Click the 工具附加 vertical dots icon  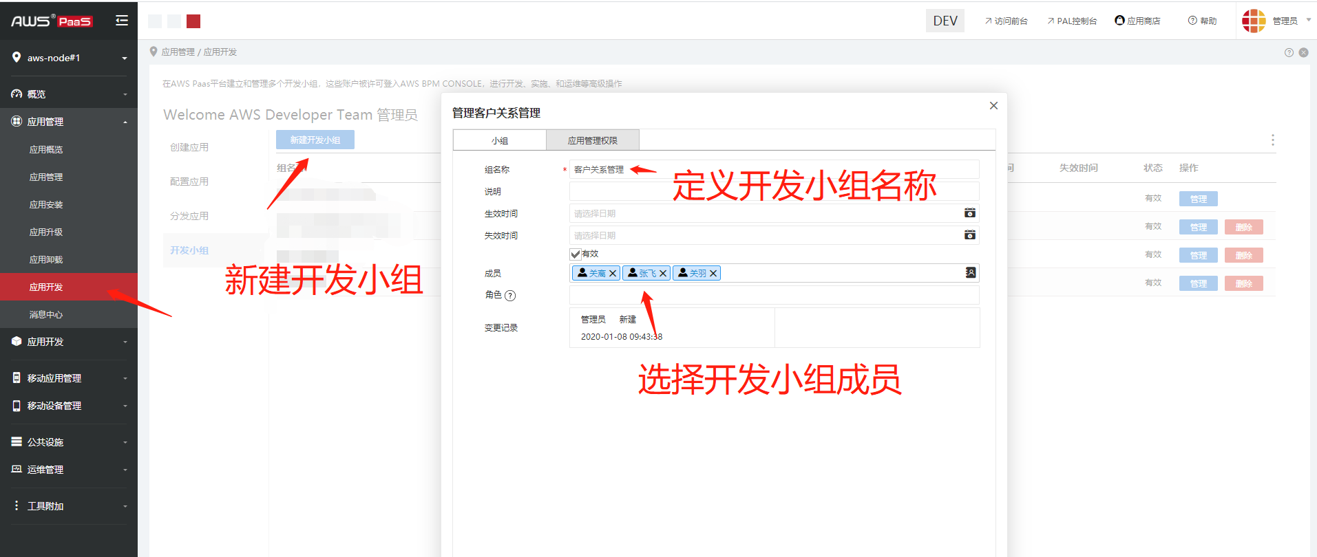coord(17,505)
